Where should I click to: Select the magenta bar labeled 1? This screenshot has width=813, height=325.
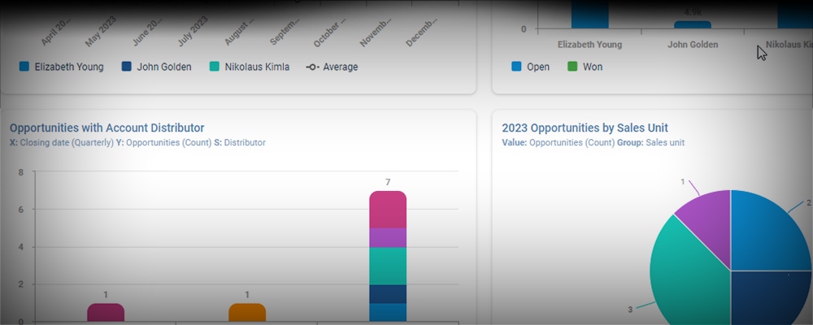click(106, 313)
